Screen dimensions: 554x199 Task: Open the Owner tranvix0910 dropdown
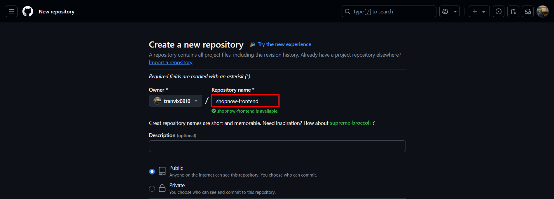[x=176, y=101]
